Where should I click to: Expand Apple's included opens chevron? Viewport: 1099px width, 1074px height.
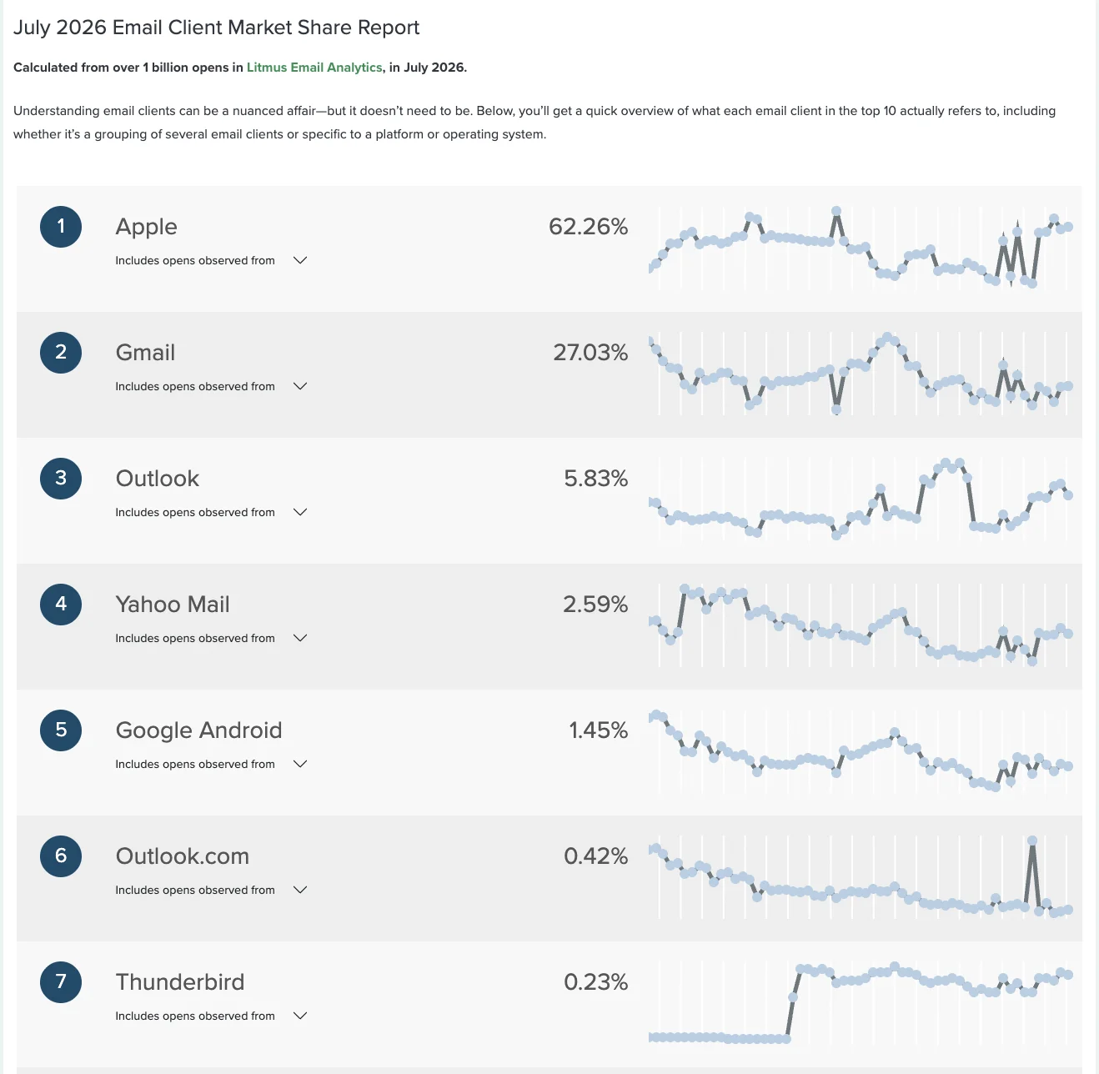coord(300,260)
